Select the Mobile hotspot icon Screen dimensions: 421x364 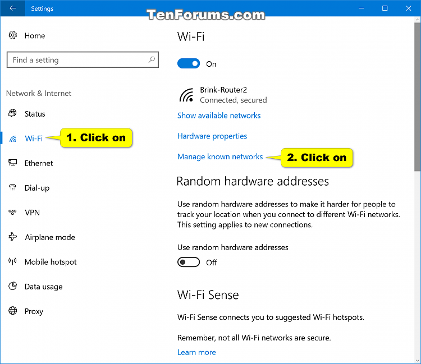click(13, 262)
